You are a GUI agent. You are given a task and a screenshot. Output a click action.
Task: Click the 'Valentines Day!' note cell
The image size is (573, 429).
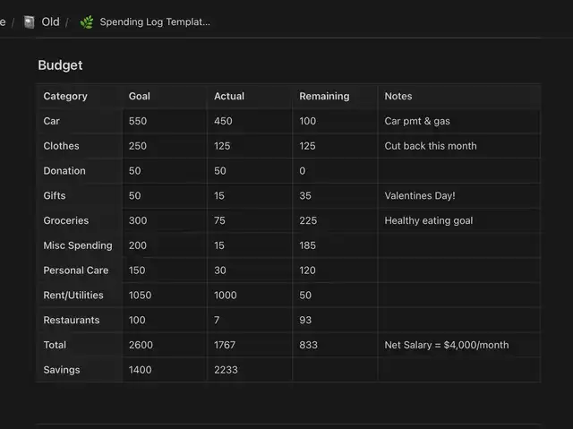pos(420,195)
